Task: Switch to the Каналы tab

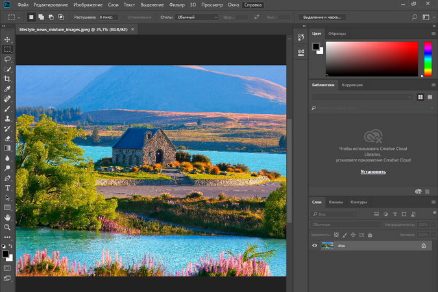Action: 335,202
